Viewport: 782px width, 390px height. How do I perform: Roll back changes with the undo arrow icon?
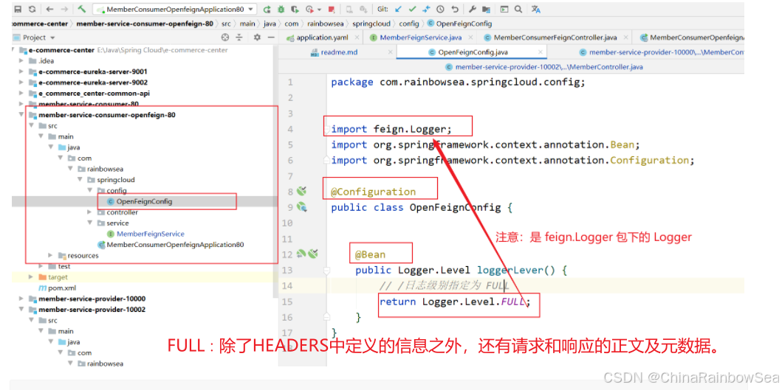[455, 9]
